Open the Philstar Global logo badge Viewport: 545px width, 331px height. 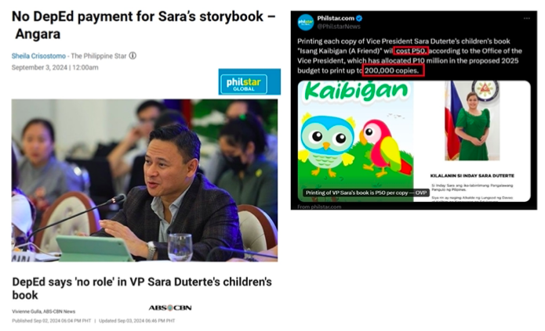[249, 82]
